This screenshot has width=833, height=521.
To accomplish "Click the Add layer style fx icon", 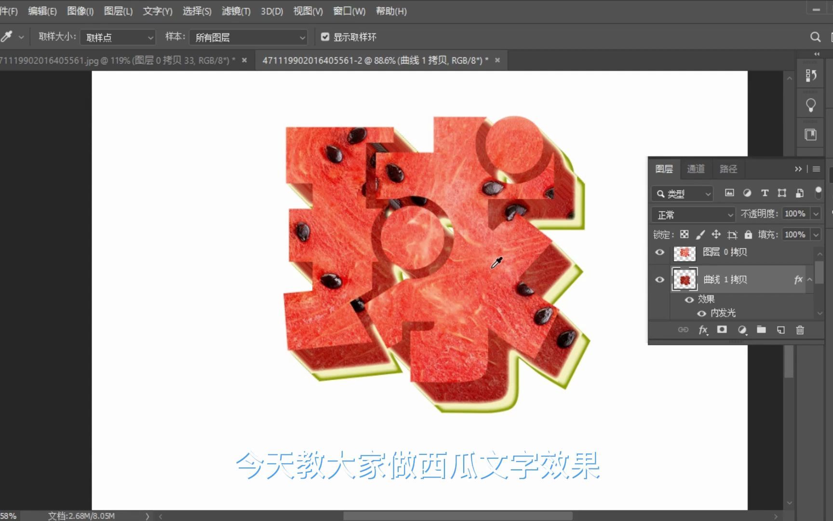I will coord(703,330).
